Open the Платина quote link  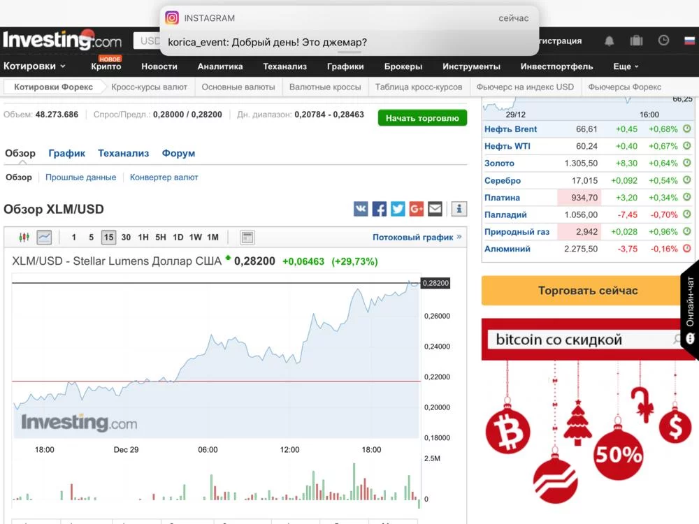click(502, 198)
